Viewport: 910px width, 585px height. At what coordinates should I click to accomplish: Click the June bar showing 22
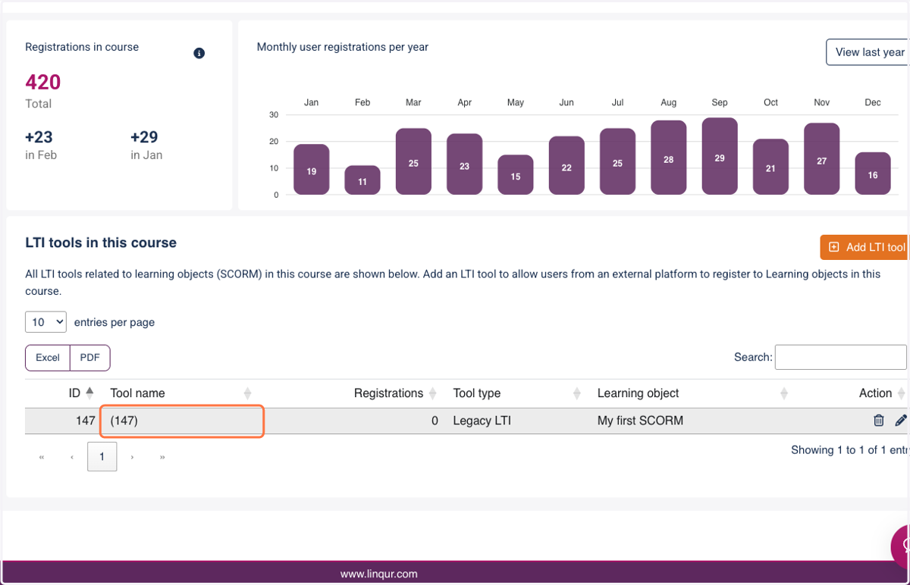tap(566, 165)
